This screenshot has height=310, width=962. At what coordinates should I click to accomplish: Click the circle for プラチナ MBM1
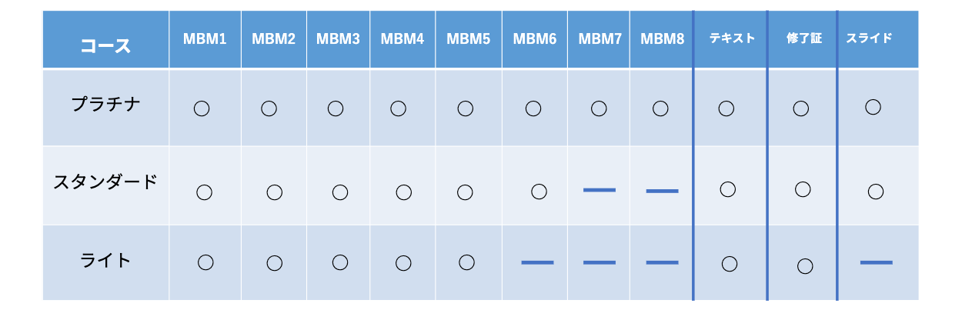click(202, 108)
